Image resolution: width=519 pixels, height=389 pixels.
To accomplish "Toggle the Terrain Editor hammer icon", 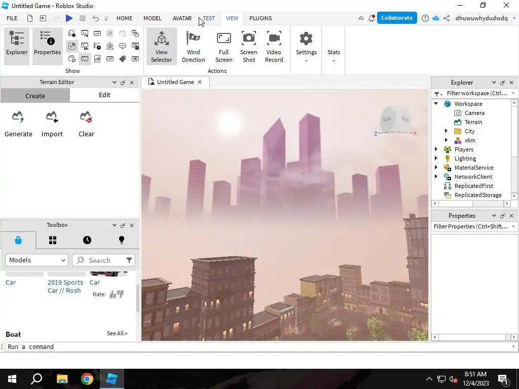I will pyautogui.click(x=72, y=46).
